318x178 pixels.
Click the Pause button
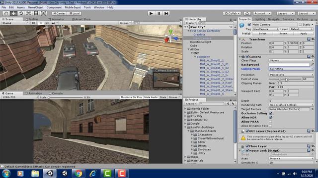pyautogui.click(x=159, y=13)
